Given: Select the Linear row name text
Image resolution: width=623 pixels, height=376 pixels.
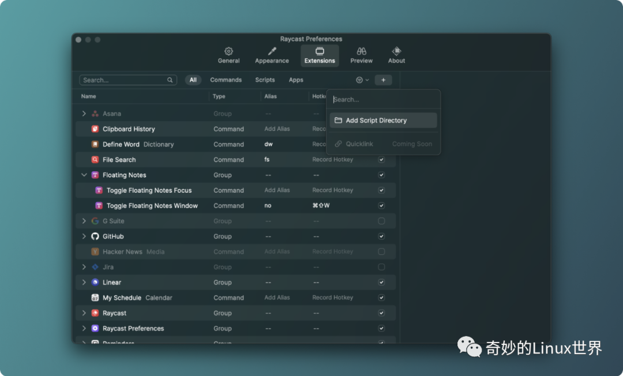Looking at the screenshot, I should pyautogui.click(x=112, y=283).
